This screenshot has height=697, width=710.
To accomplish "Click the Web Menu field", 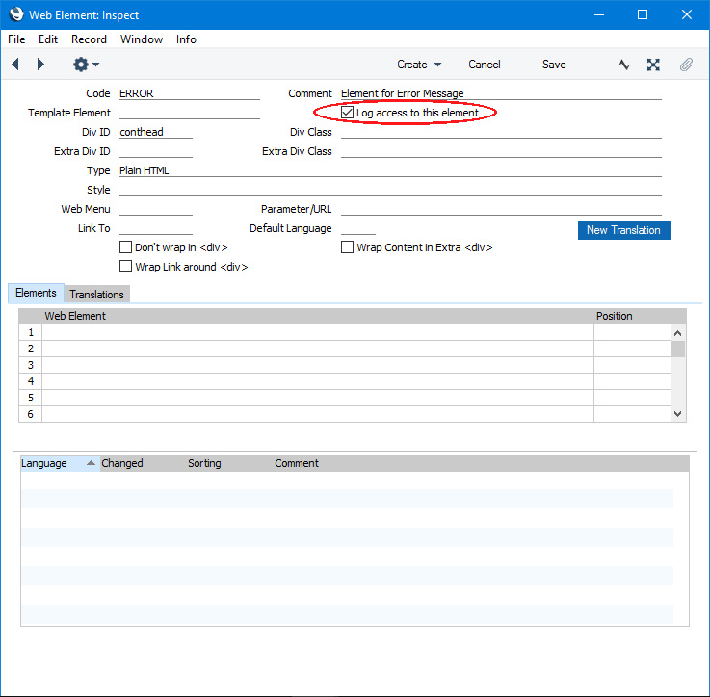I will tap(156, 209).
